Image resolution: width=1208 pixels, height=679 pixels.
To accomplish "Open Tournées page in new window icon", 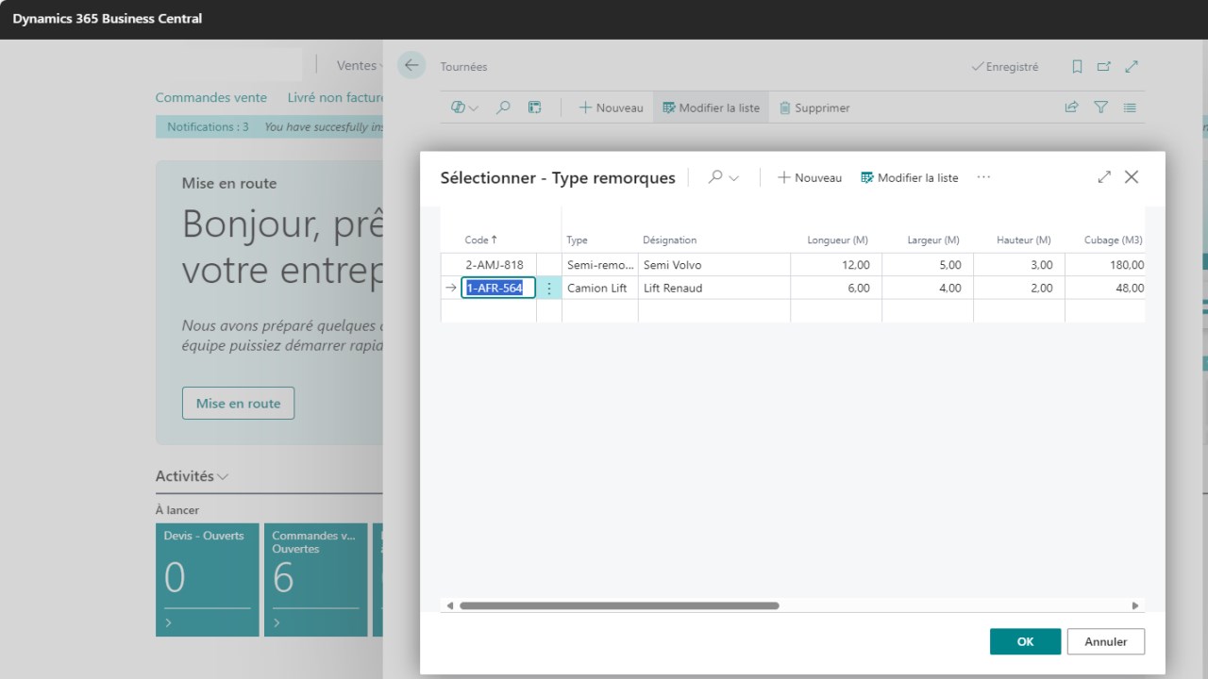I will 1104,67.
